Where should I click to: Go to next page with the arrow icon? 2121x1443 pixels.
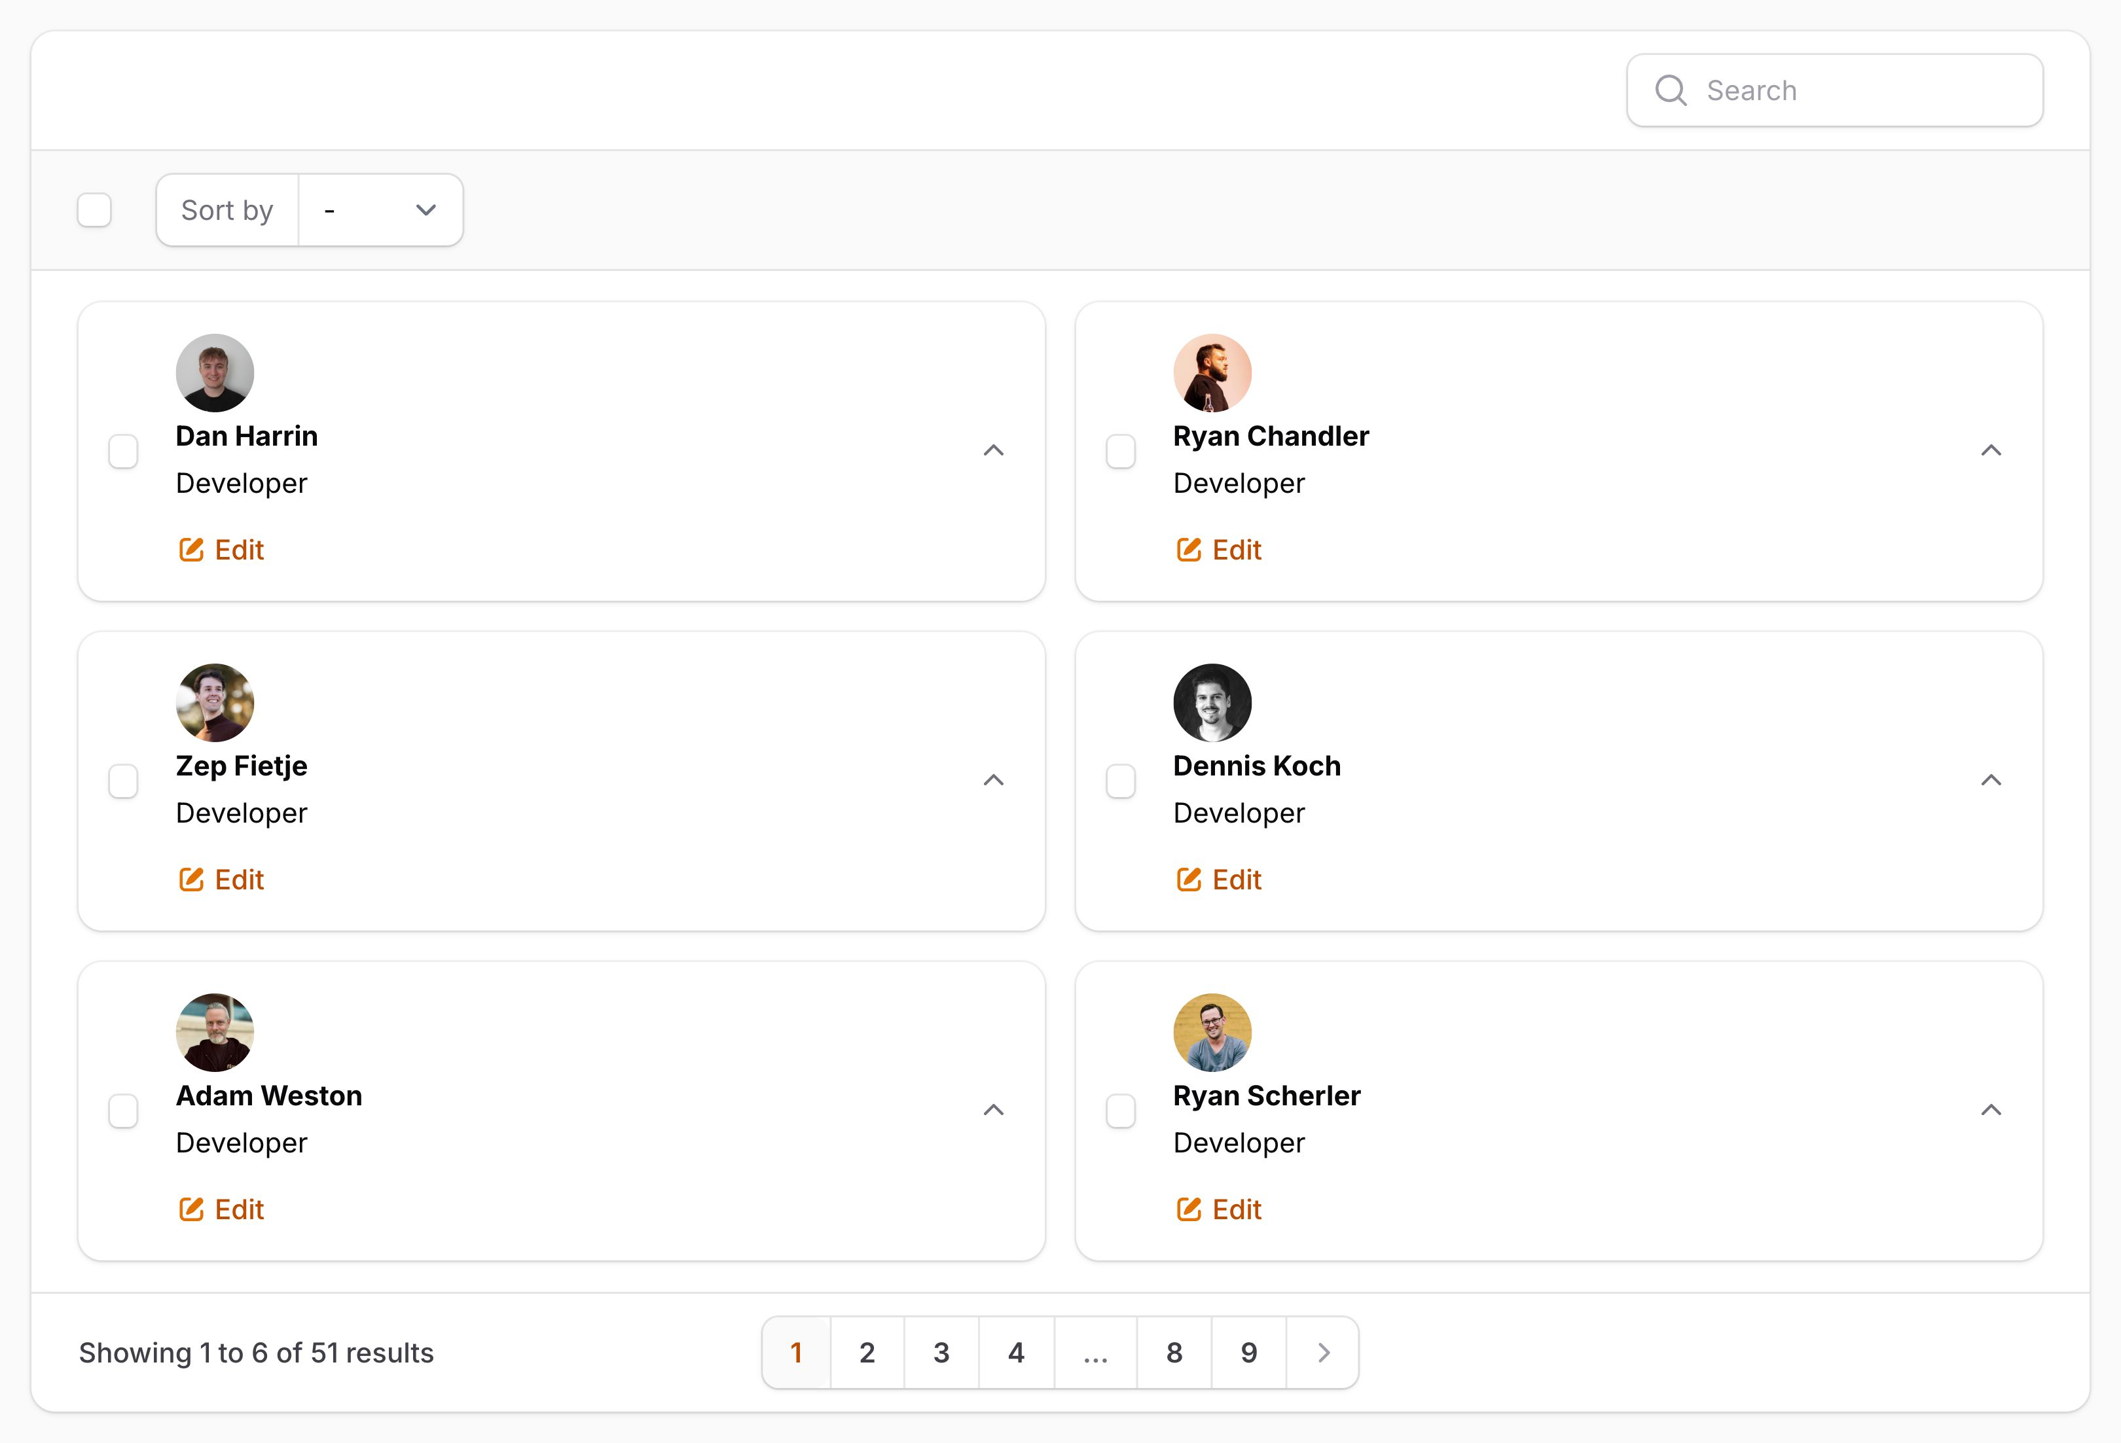point(1324,1353)
